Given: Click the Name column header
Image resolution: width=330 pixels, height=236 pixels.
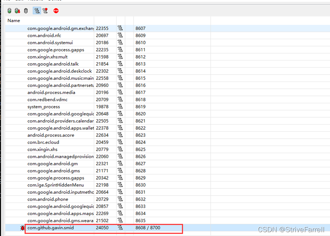Looking at the screenshot, I should pyautogui.click(x=14, y=21).
